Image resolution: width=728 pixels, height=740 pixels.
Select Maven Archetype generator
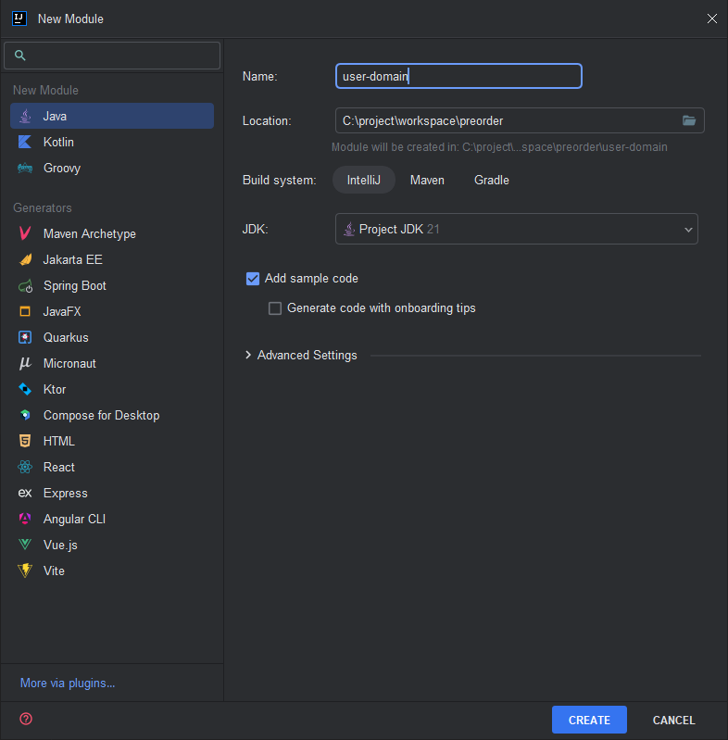[x=112, y=233]
